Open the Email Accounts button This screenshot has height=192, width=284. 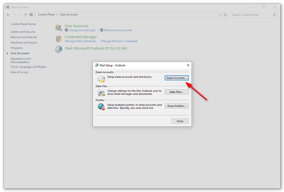pyautogui.click(x=176, y=78)
